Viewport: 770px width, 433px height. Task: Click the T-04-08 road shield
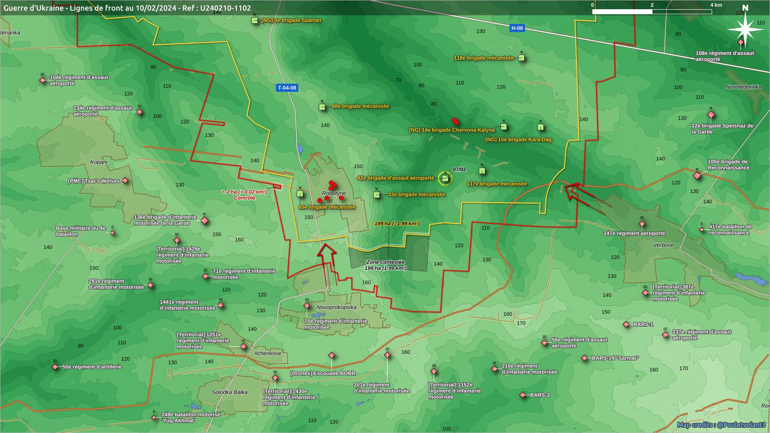pos(287,88)
